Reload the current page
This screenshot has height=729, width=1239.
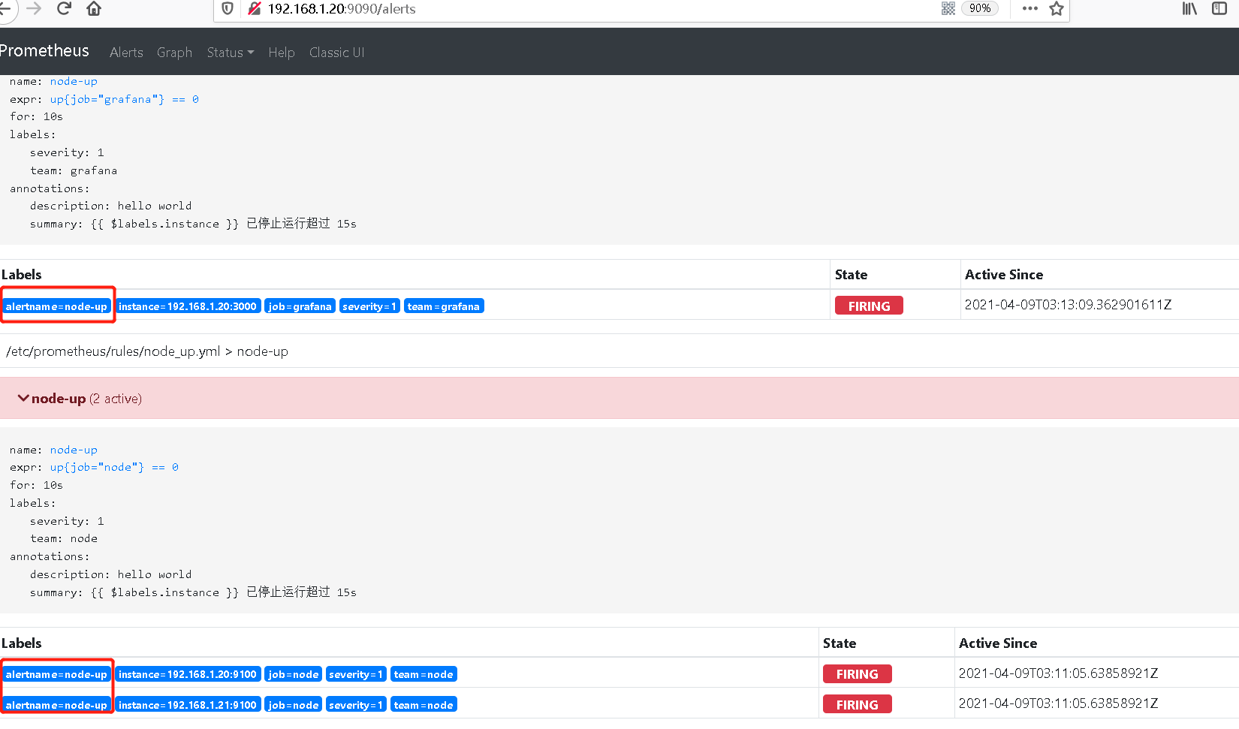point(64,9)
